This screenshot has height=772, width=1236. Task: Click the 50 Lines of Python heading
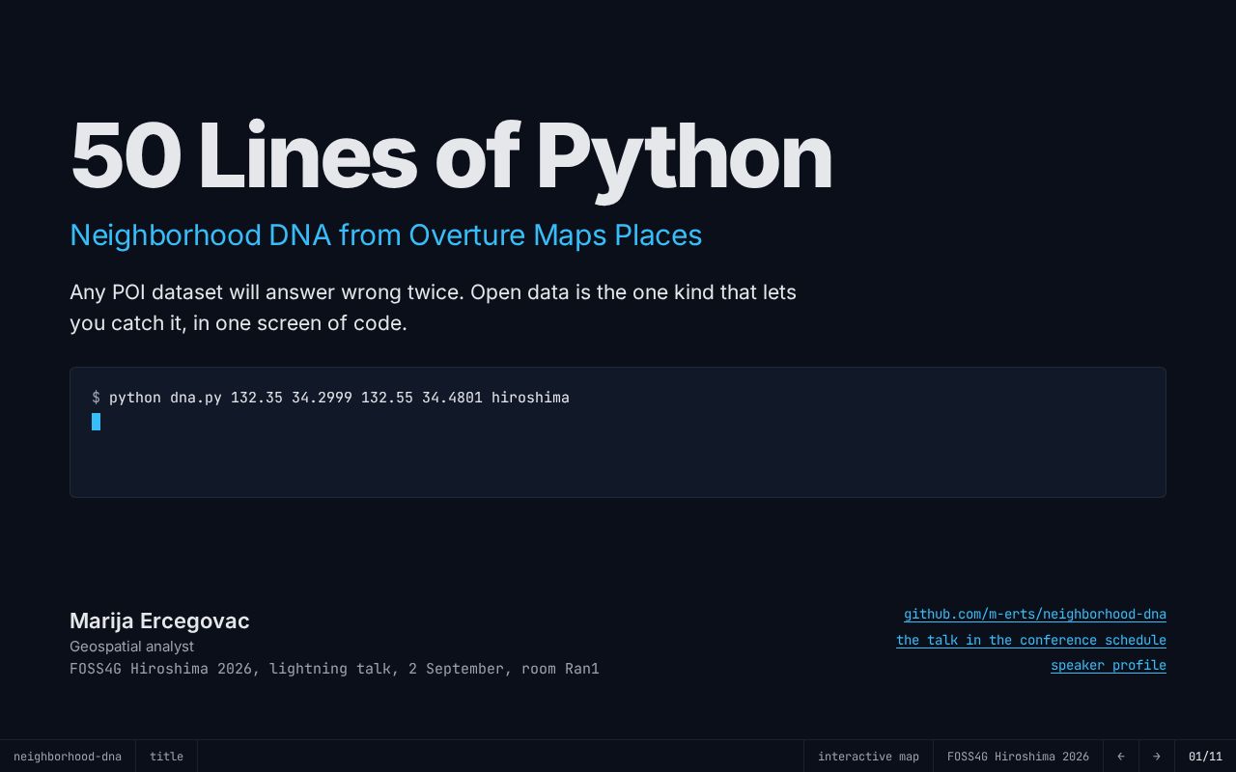pyautogui.click(x=451, y=156)
